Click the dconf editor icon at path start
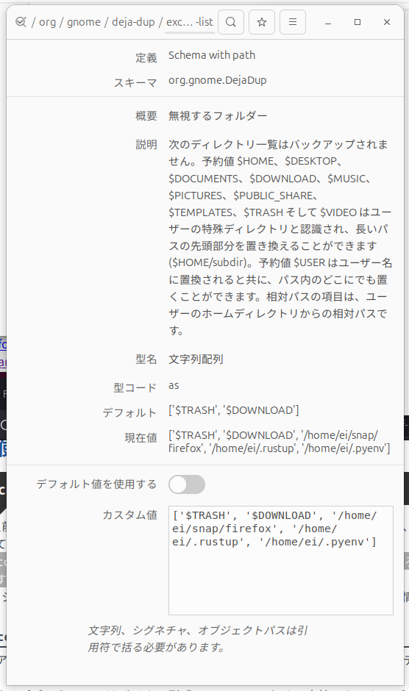The width and height of the screenshot is (409, 691). pos(21,22)
